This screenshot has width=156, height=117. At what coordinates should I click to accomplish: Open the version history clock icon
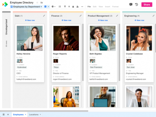(x=136, y=5)
